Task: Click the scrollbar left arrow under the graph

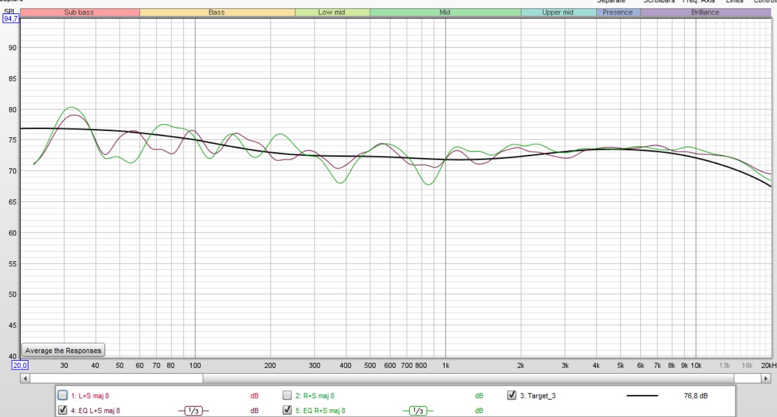Action: (x=24, y=378)
